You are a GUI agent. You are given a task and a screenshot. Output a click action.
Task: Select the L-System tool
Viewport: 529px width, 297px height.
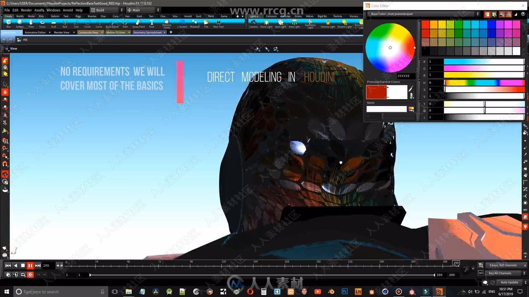click(x=182, y=23)
